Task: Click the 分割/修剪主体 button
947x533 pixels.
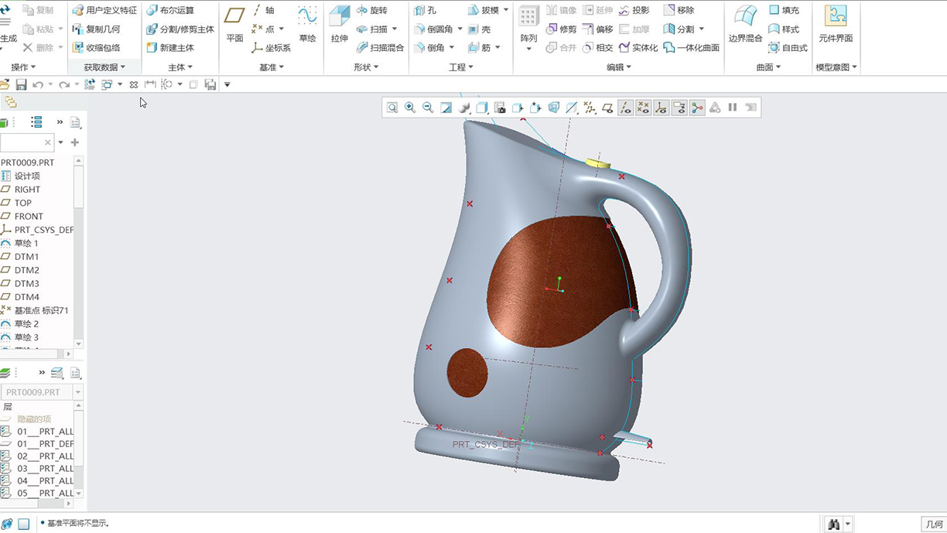Action: [180, 29]
